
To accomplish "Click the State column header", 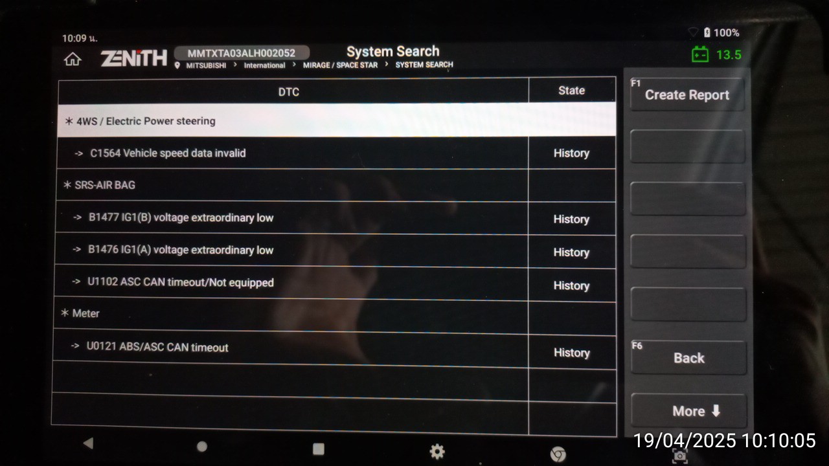I will tap(572, 91).
